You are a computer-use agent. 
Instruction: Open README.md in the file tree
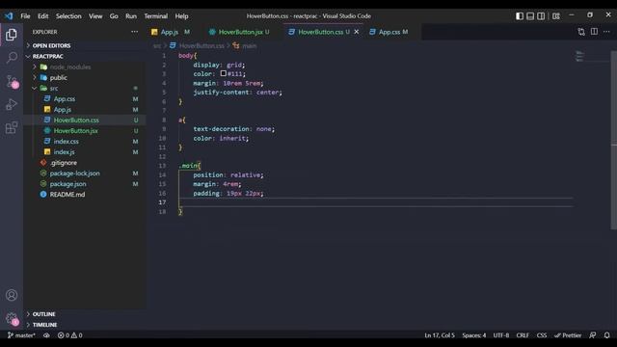click(67, 195)
